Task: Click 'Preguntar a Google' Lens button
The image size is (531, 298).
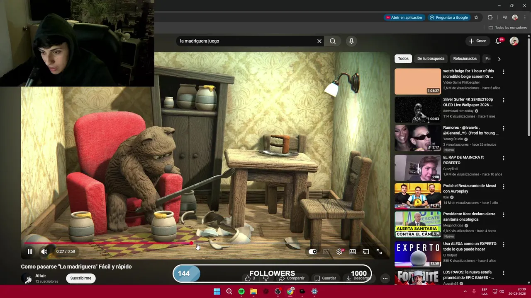Action: click(449, 17)
